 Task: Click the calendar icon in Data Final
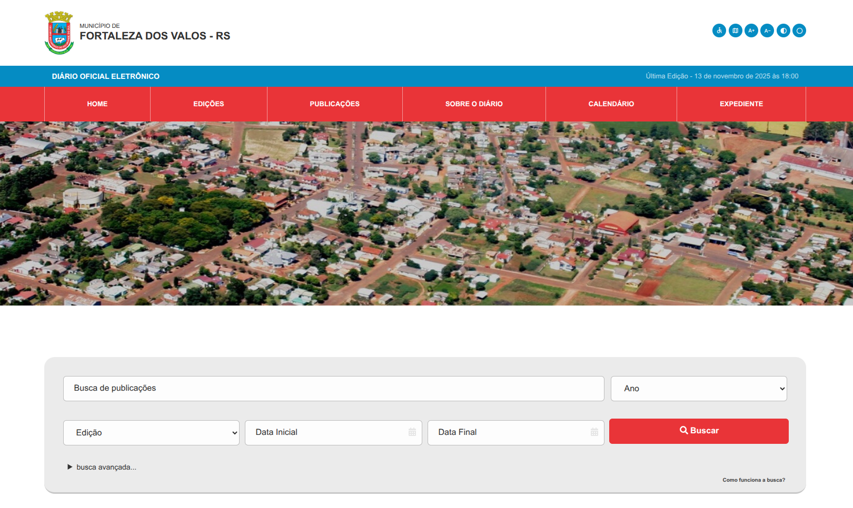tap(594, 432)
